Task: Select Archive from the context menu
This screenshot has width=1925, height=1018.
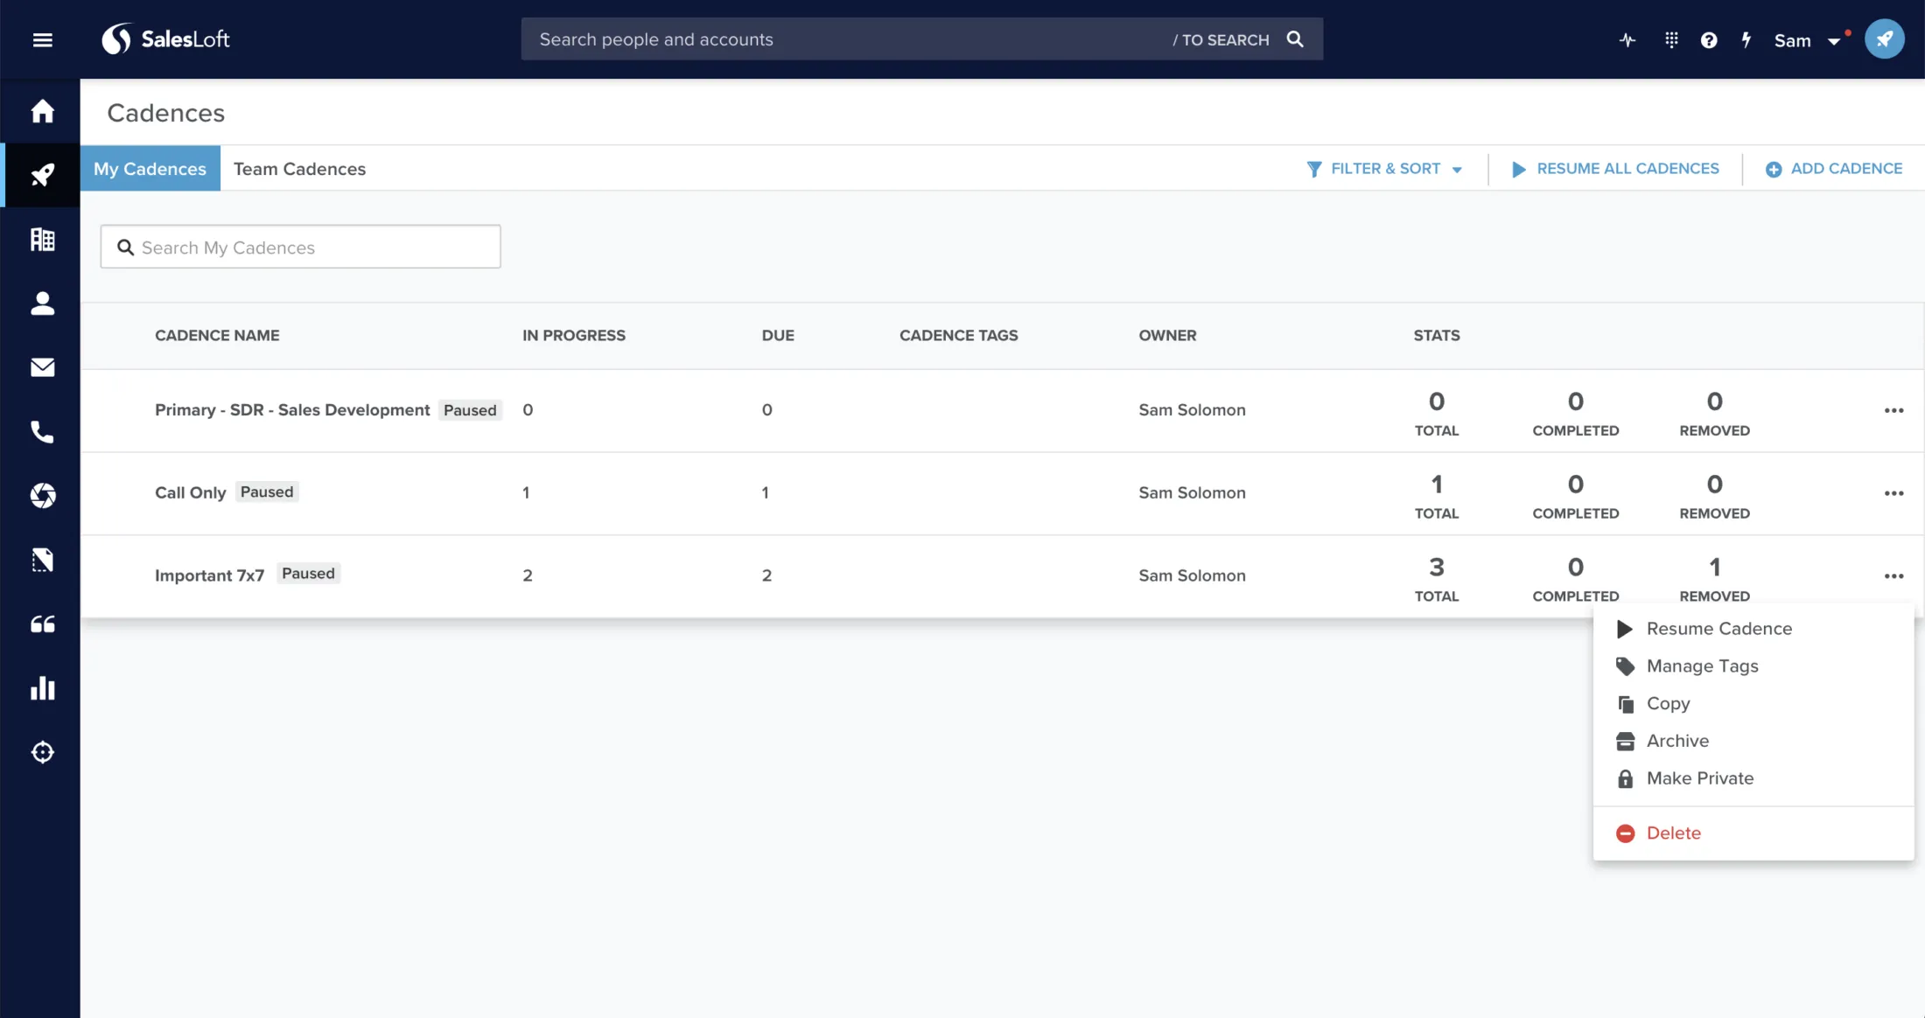Action: 1676,741
